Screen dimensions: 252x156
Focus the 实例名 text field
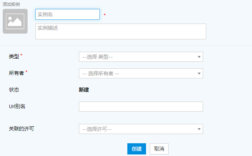pyautogui.click(x=68, y=14)
